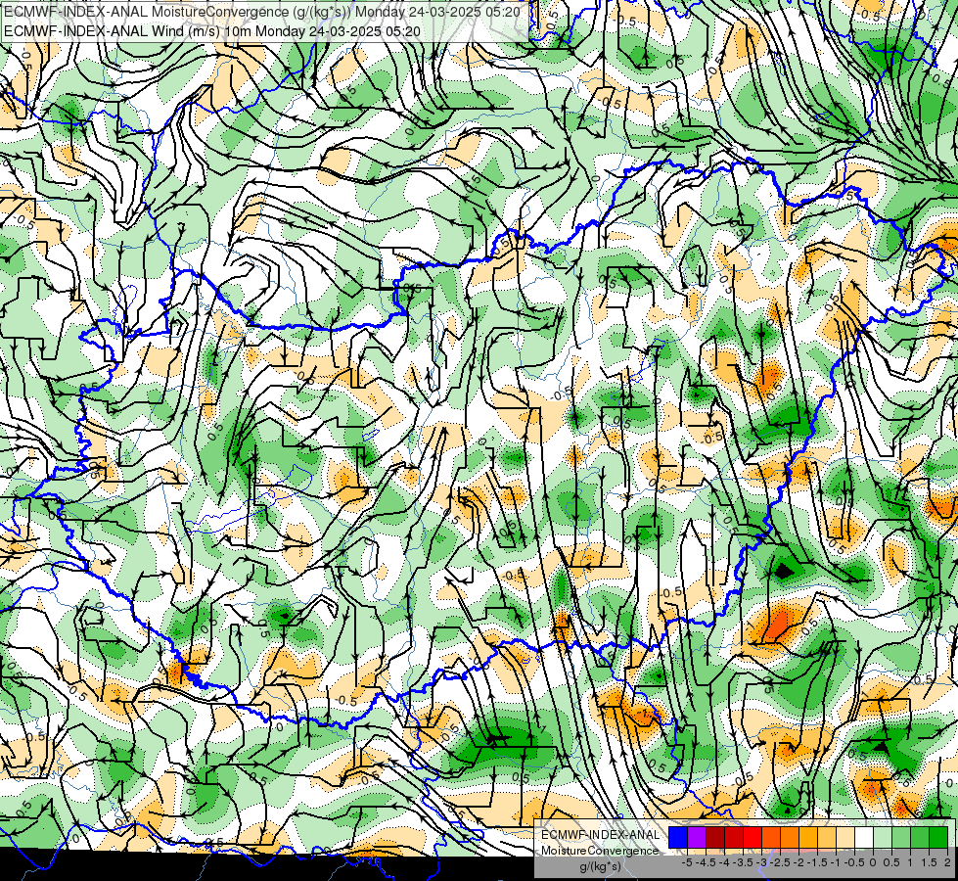Screen dimensions: 958x881
Task: Pick the orange-red swatch between -3 and -2.5
Action: click(771, 837)
